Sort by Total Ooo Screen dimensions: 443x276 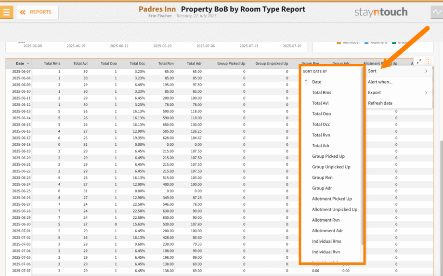(322, 114)
